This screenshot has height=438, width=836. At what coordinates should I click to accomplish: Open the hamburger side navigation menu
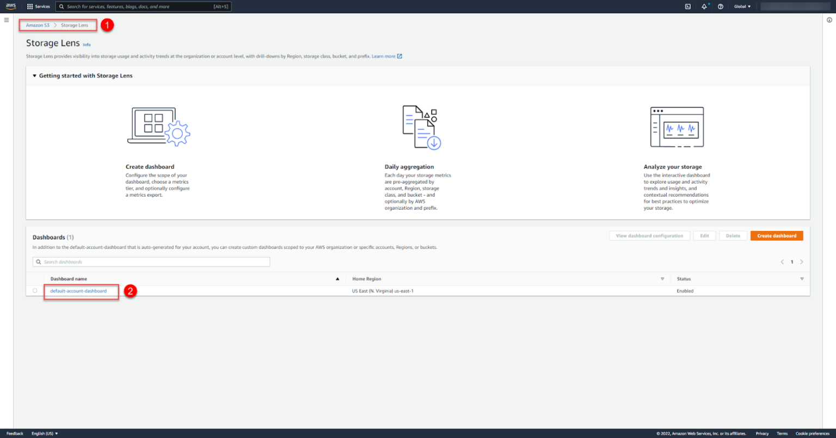(7, 20)
